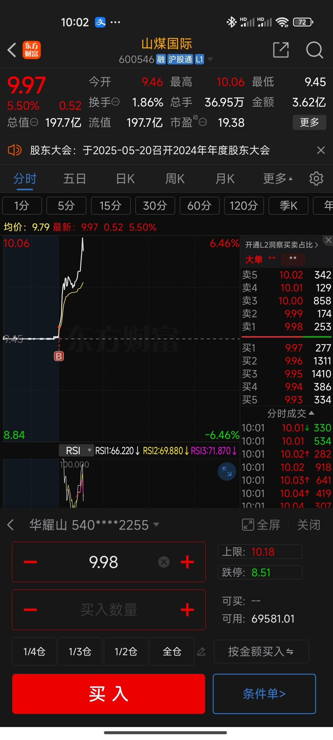
Task: Tap the 买3 bid row 9.95
Action: 286,374
